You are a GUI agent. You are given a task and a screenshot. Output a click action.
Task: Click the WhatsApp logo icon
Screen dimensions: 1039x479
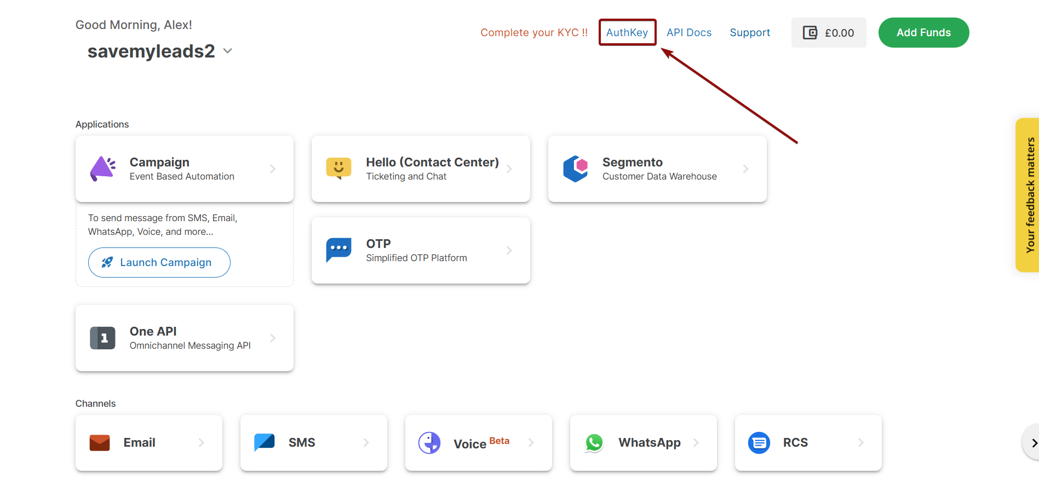594,442
